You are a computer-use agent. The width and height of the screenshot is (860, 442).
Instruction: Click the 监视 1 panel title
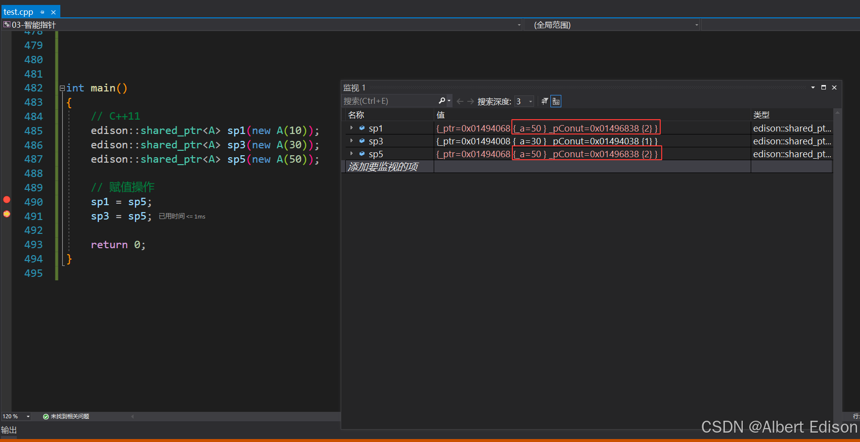tap(355, 88)
